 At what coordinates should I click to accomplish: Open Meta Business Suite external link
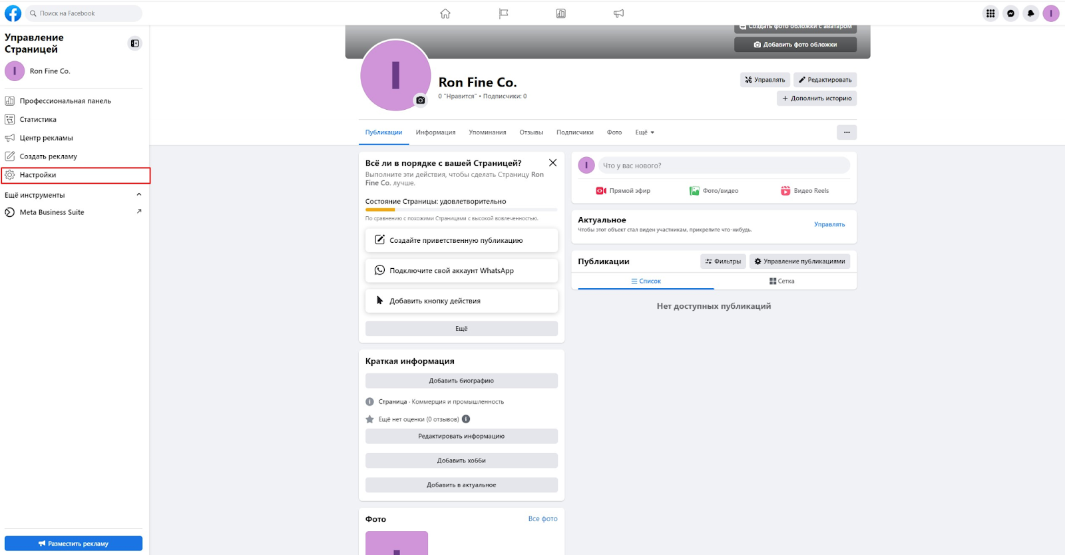click(x=73, y=212)
